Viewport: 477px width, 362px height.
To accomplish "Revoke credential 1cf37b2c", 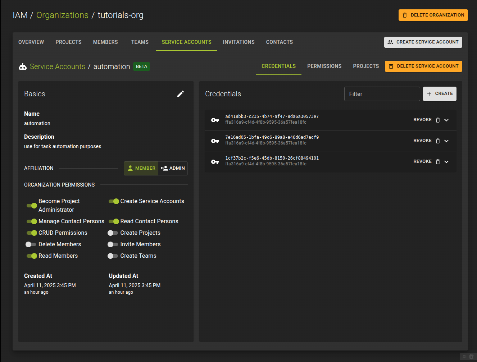I will [422, 161].
